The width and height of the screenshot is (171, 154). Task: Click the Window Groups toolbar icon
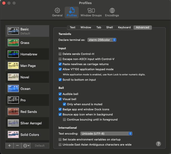point(91,11)
